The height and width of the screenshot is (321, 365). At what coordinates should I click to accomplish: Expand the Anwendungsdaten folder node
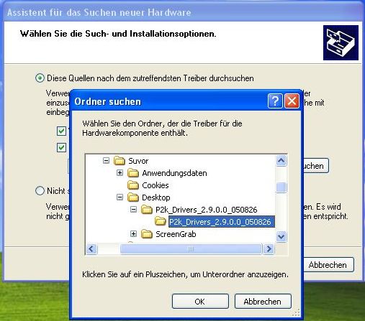point(120,172)
